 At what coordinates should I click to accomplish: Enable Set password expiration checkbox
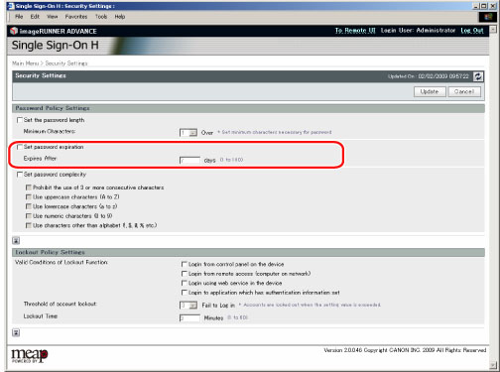[20, 147]
